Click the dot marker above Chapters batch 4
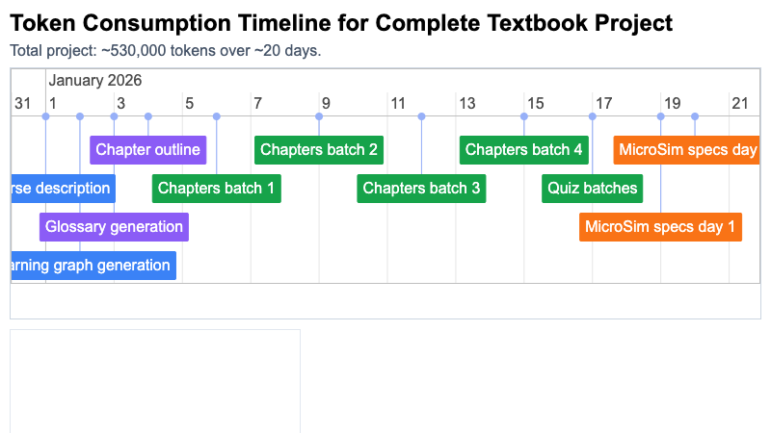771x433 pixels. click(524, 116)
